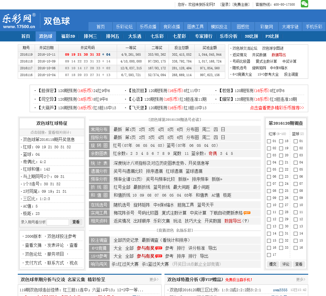Open 双色球第2016119期开奖信息 link
This screenshot has height=296, width=326.
49,139
